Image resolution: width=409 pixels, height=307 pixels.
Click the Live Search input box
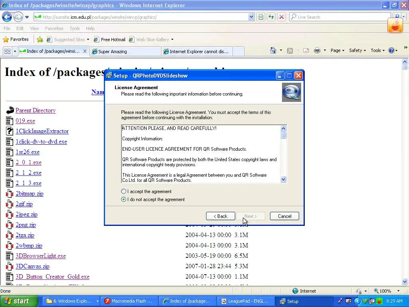340,17
